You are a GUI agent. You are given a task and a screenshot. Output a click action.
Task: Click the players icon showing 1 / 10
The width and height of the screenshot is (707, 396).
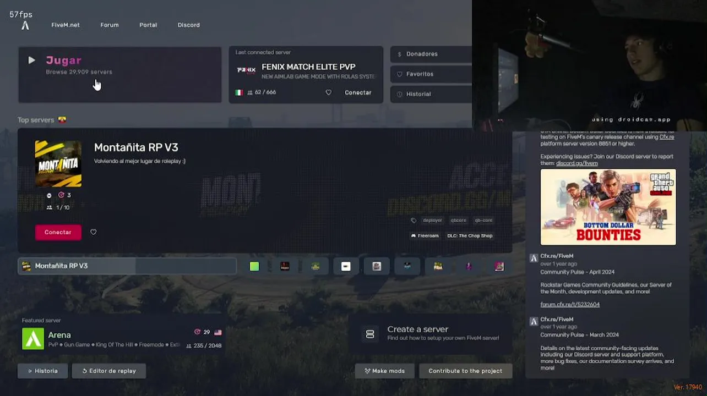coord(50,207)
